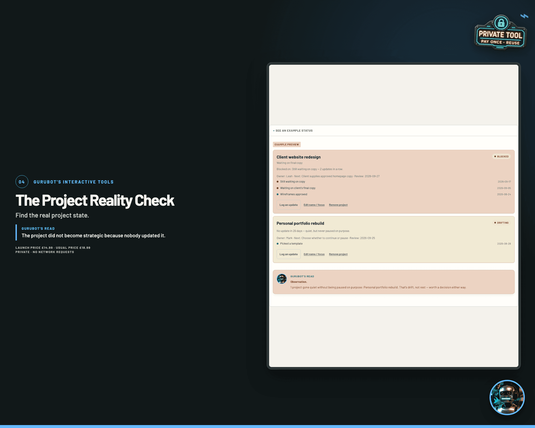Click 'Private · No network requests' text
535x428 pixels.
pyautogui.click(x=45, y=252)
